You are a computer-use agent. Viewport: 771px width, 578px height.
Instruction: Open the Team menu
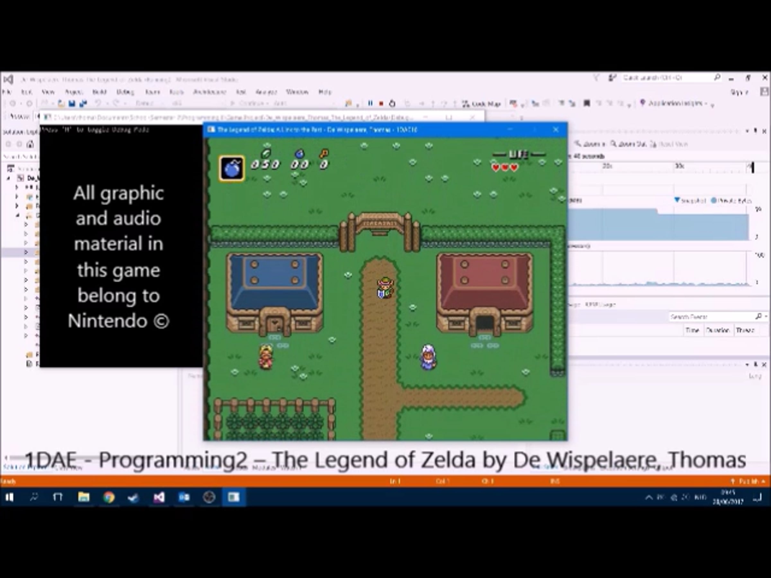click(x=152, y=92)
